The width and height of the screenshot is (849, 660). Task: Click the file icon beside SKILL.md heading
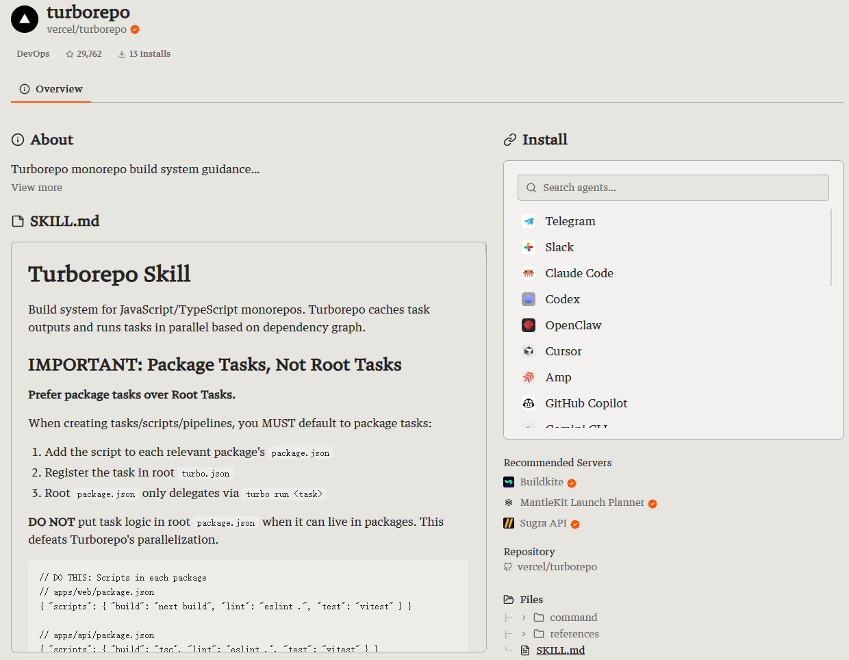click(18, 221)
